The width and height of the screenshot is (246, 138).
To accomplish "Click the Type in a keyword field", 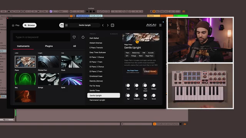I will pyautogui.click(x=42, y=37).
